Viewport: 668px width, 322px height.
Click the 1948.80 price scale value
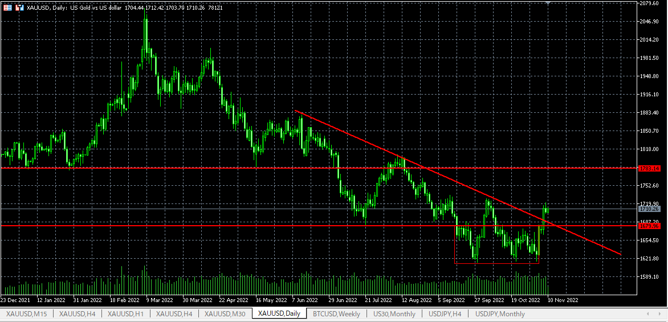click(x=650, y=76)
